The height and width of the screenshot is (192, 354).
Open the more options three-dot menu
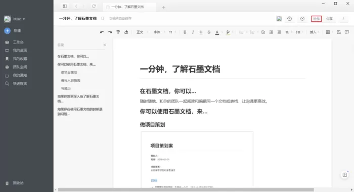pos(343,19)
